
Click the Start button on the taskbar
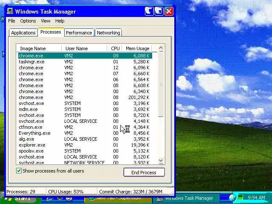click(x=20, y=198)
